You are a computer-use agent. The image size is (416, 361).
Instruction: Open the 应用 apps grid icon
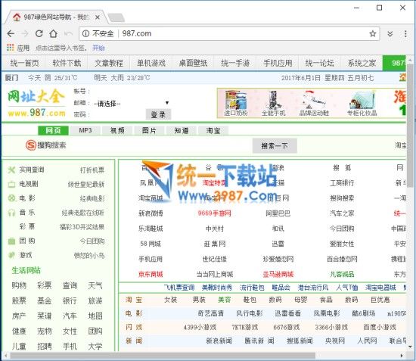click(10, 48)
